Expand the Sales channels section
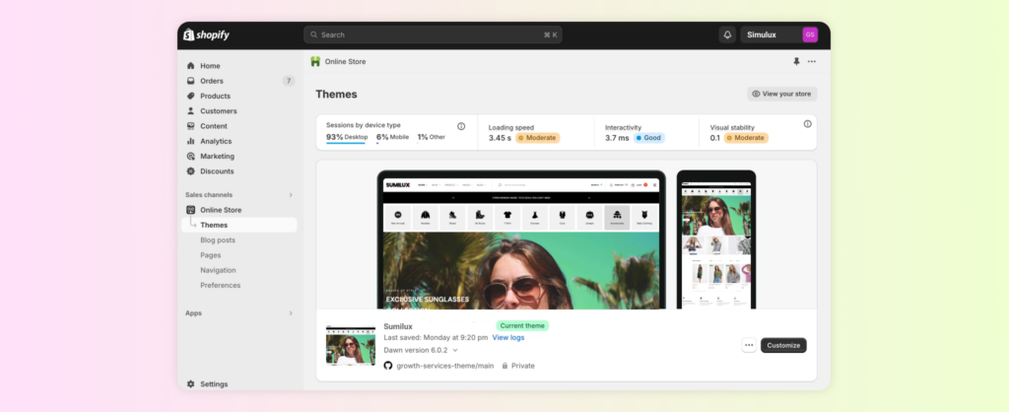 [290, 195]
